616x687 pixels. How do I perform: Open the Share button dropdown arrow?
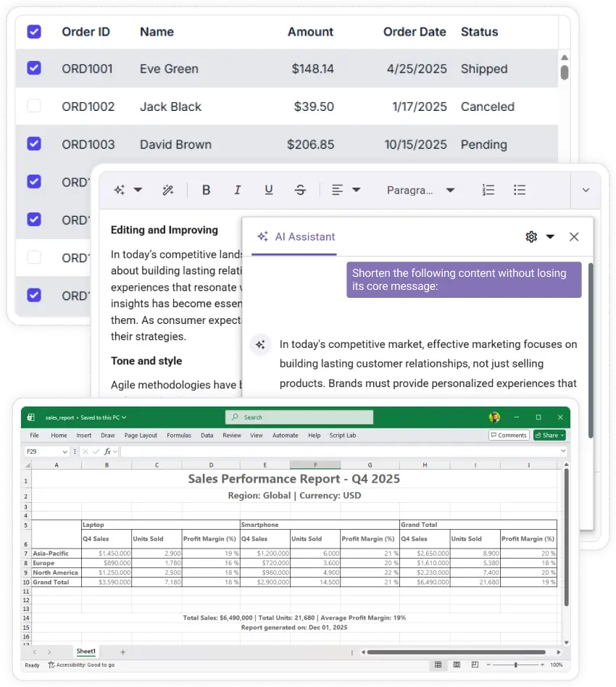coord(562,435)
